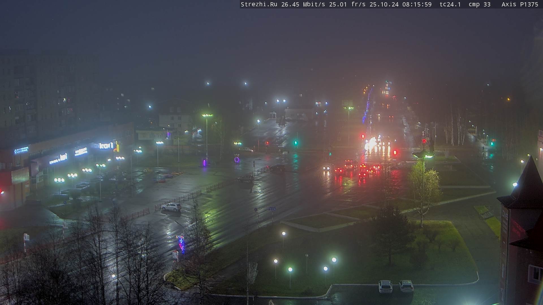Click the illuminated "kari" store sign
The height and width of the screenshot is (305, 543).
point(106,146)
